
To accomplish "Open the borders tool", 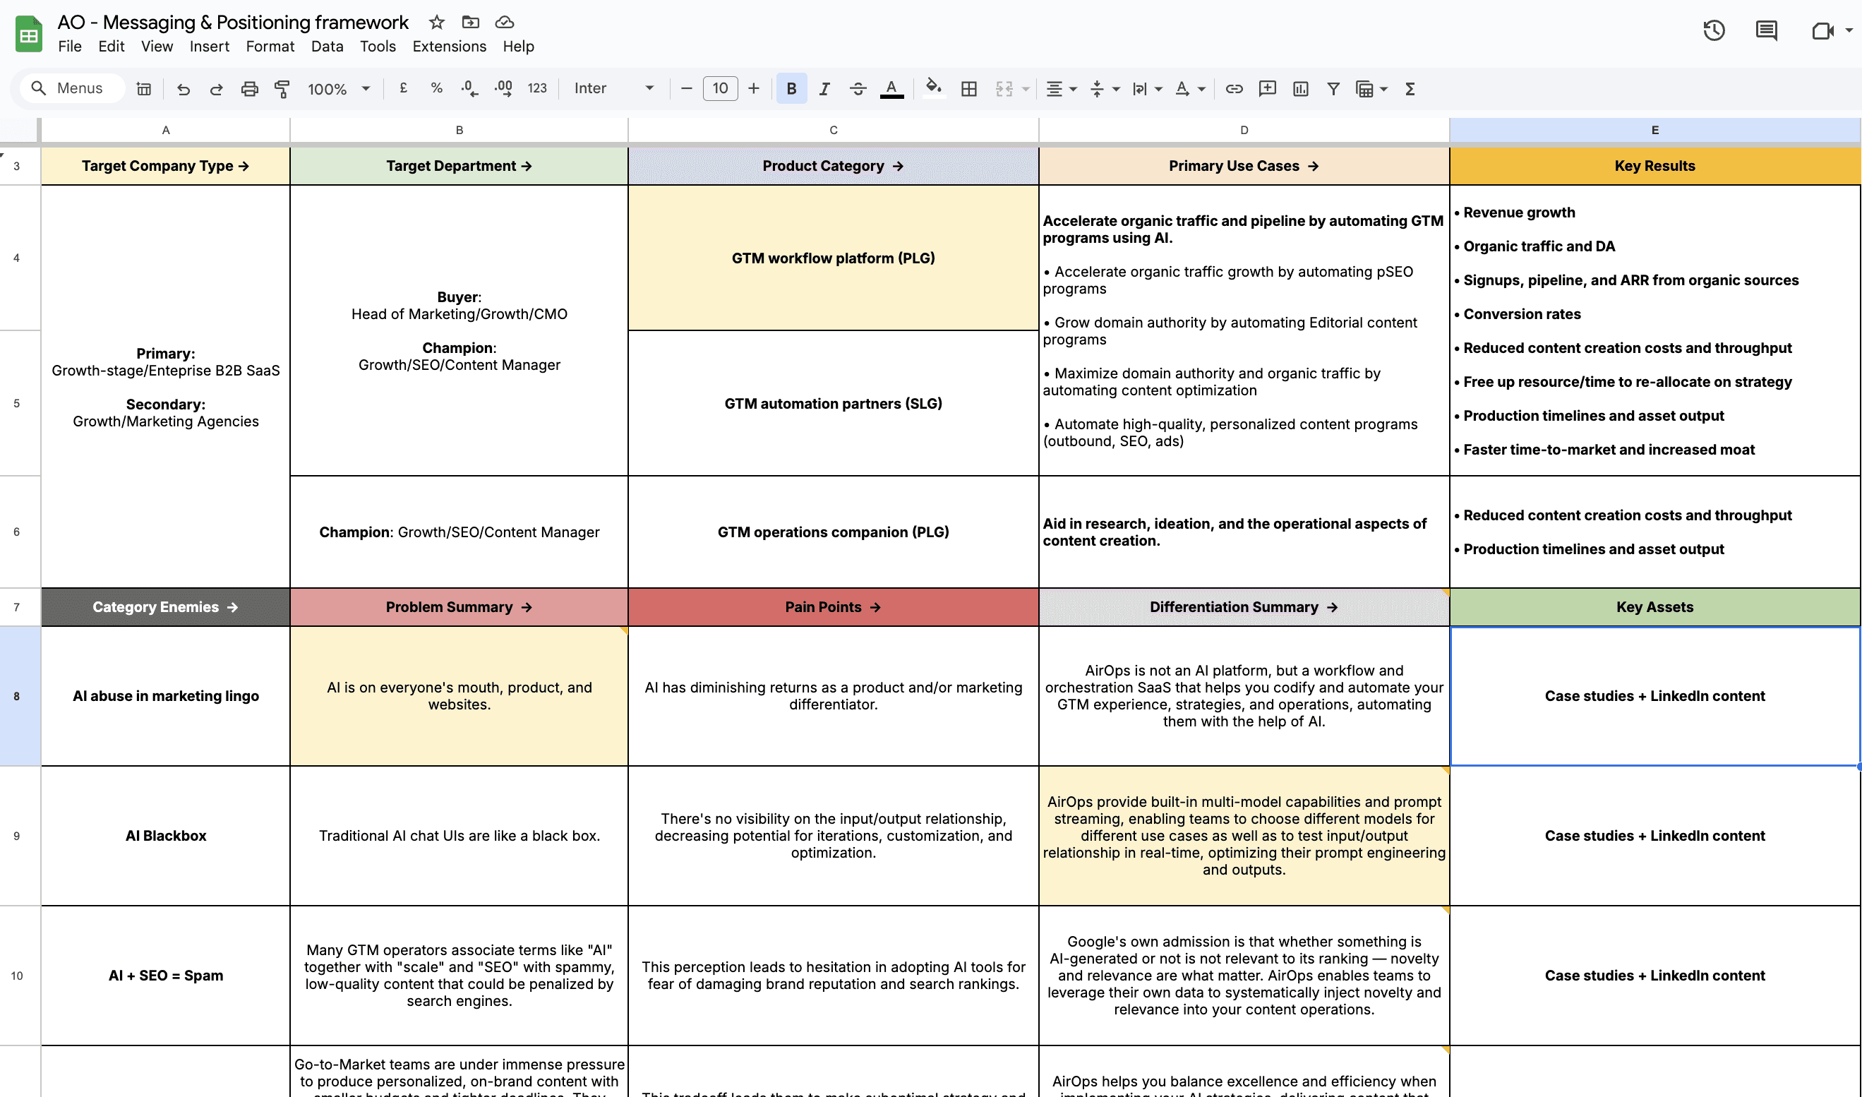I will [x=968, y=89].
